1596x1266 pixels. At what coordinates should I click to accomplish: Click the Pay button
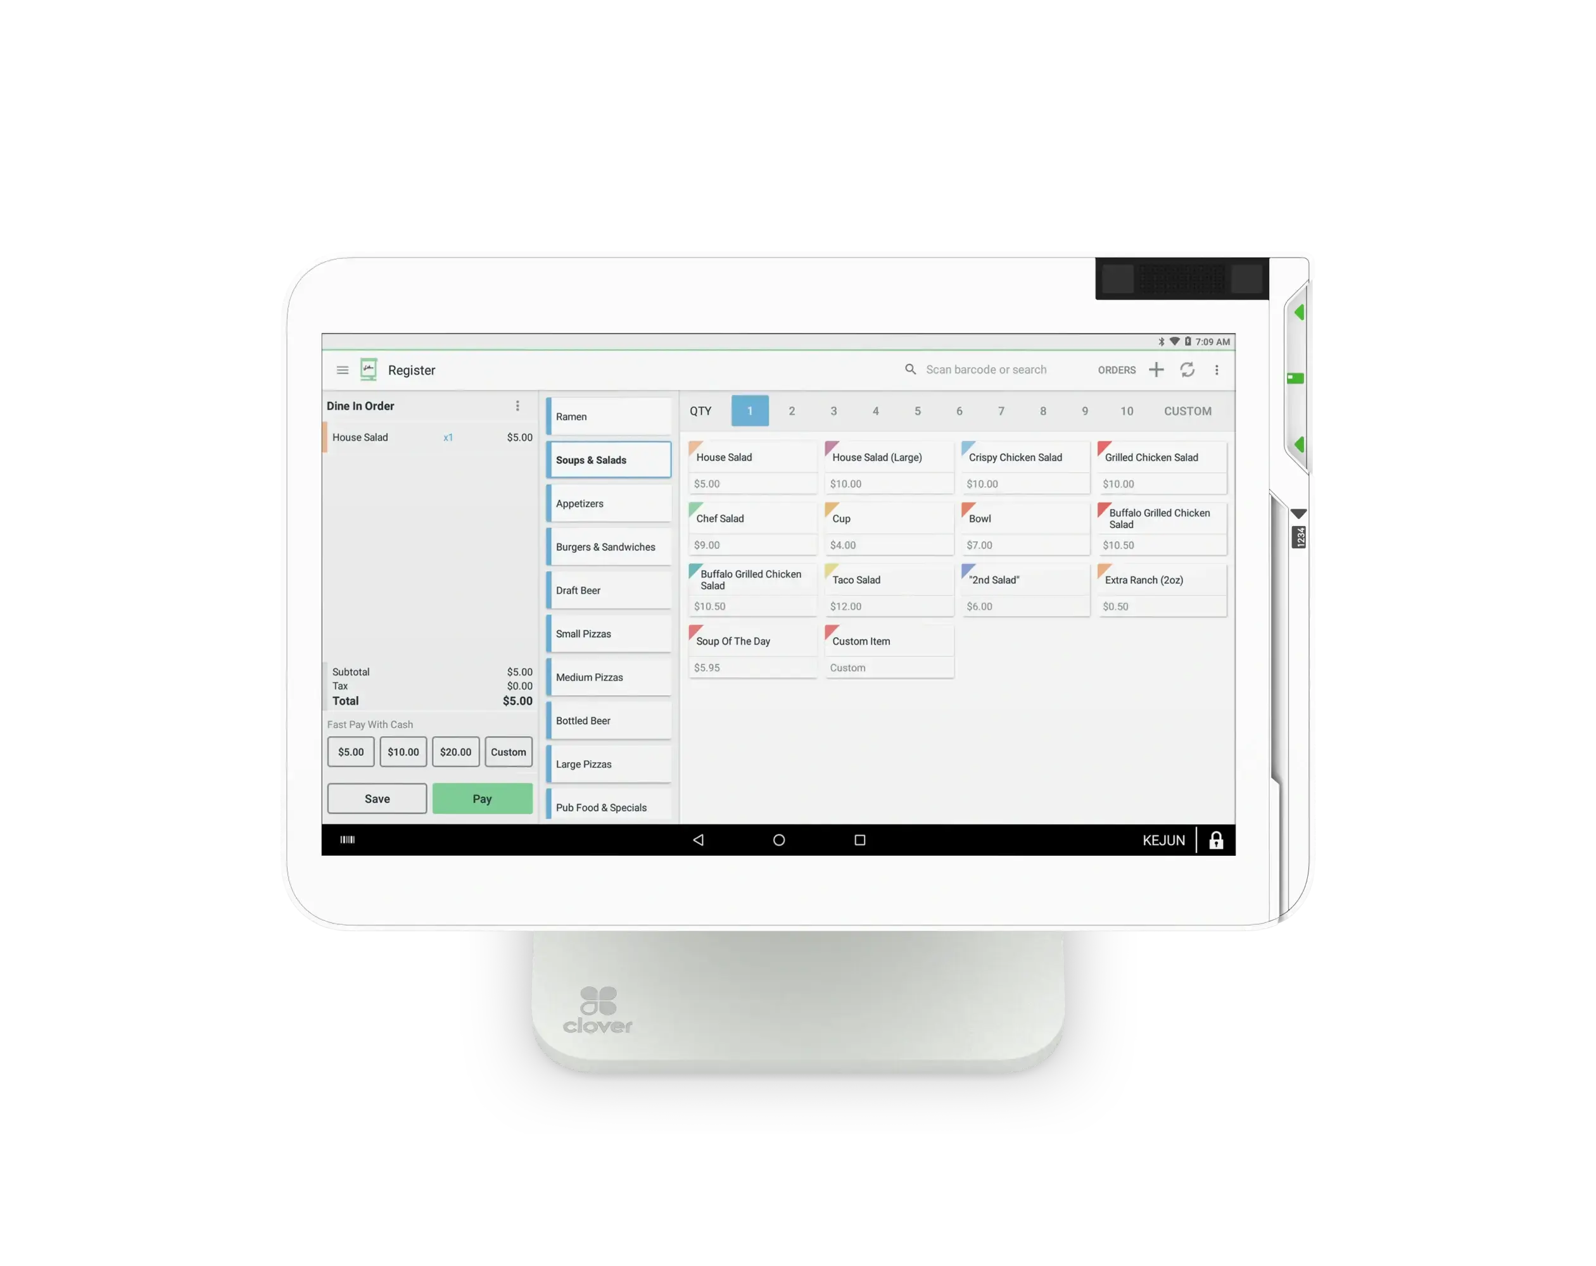[481, 798]
